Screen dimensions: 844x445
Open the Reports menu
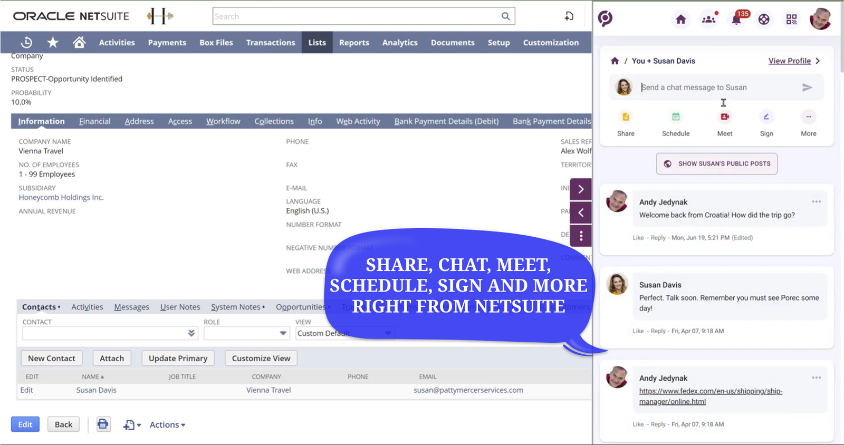[354, 42]
